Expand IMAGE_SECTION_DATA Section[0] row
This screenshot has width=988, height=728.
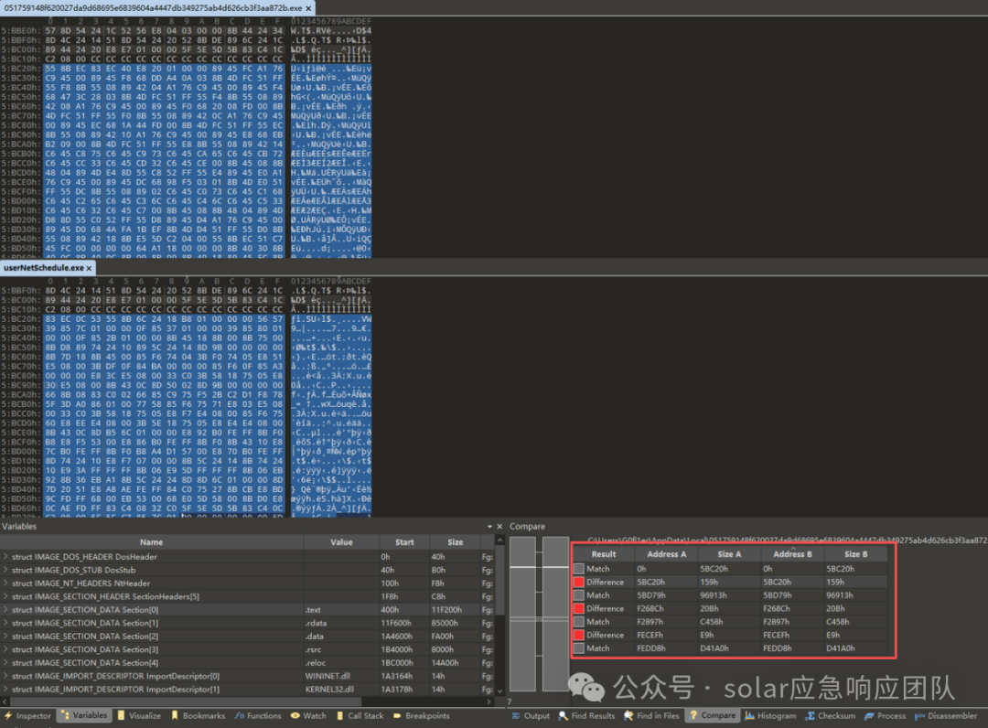point(5,610)
